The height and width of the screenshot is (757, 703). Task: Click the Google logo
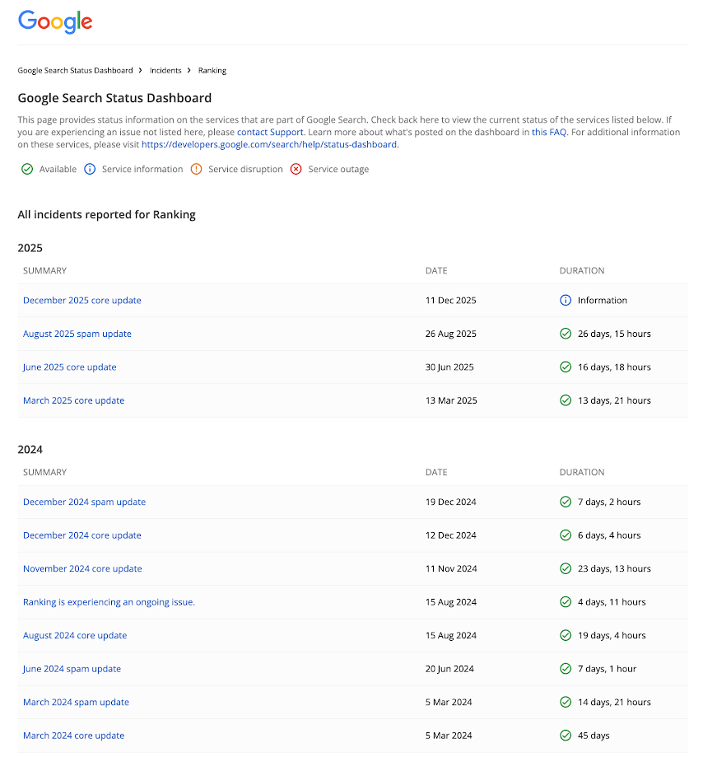[x=55, y=22]
